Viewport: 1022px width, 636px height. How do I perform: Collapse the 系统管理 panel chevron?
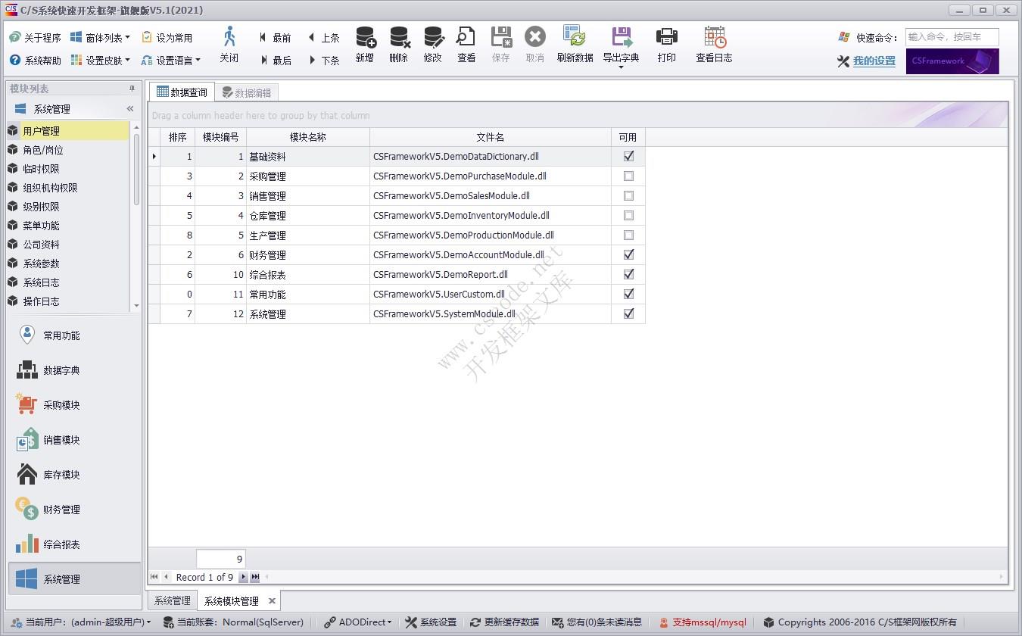point(130,109)
